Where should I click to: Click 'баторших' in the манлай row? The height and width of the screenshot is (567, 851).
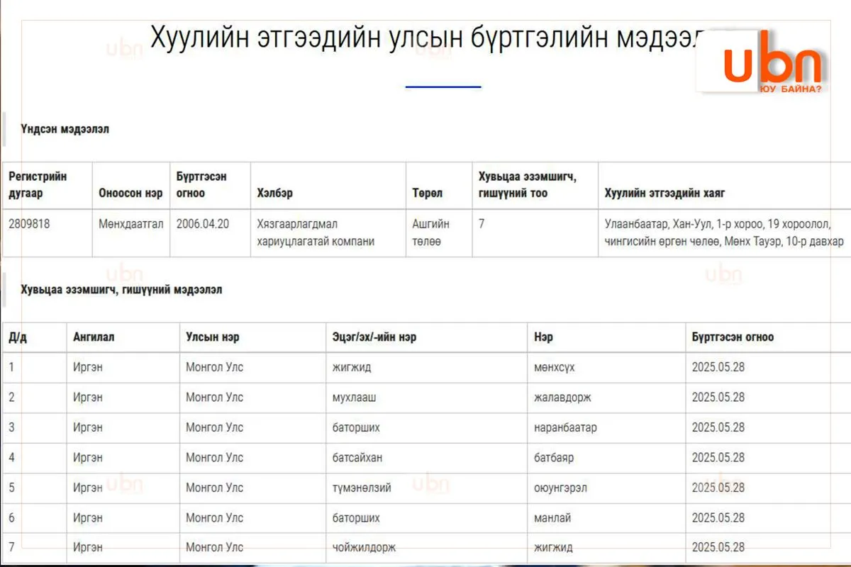pos(356,518)
